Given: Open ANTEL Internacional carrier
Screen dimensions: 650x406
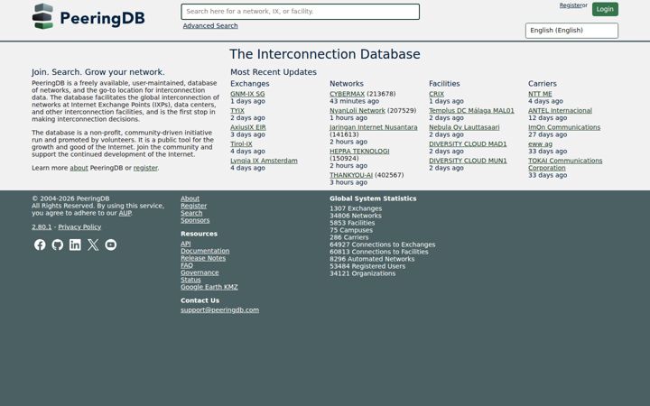Looking at the screenshot, I should tap(560, 111).
